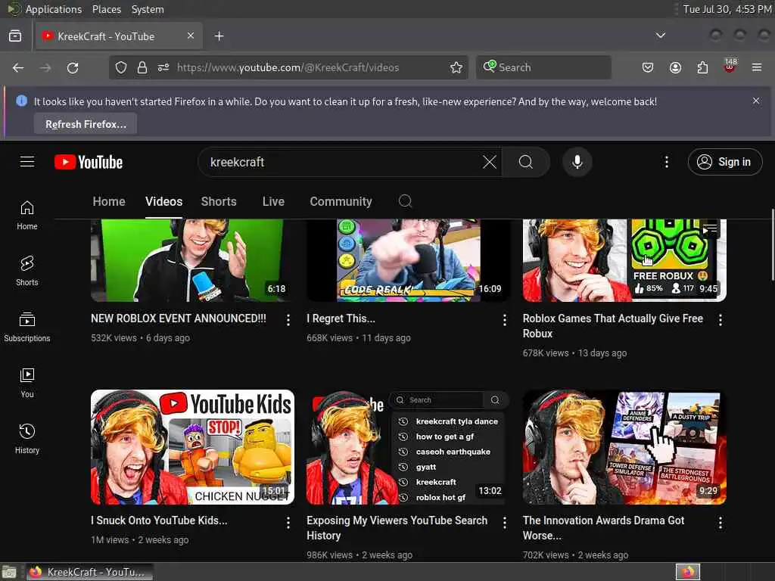Click KreekCraft window in bottom taskbar
The width and height of the screenshot is (775, 581).
[89, 572]
